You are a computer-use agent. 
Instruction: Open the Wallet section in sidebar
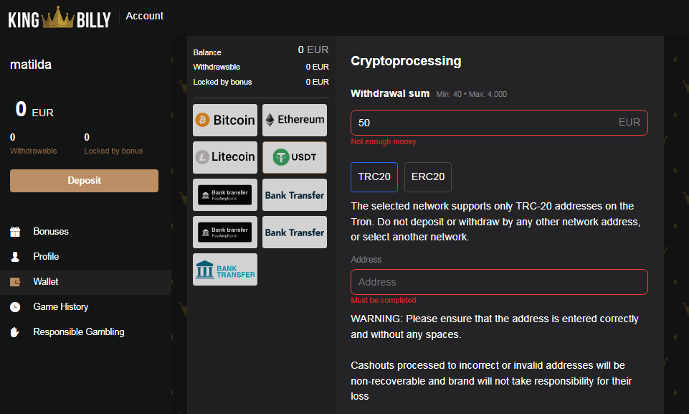[x=46, y=282]
